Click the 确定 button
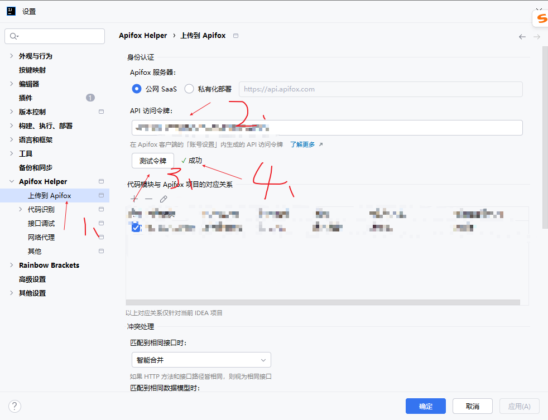Screen dimensions: 548x420 coord(426,406)
